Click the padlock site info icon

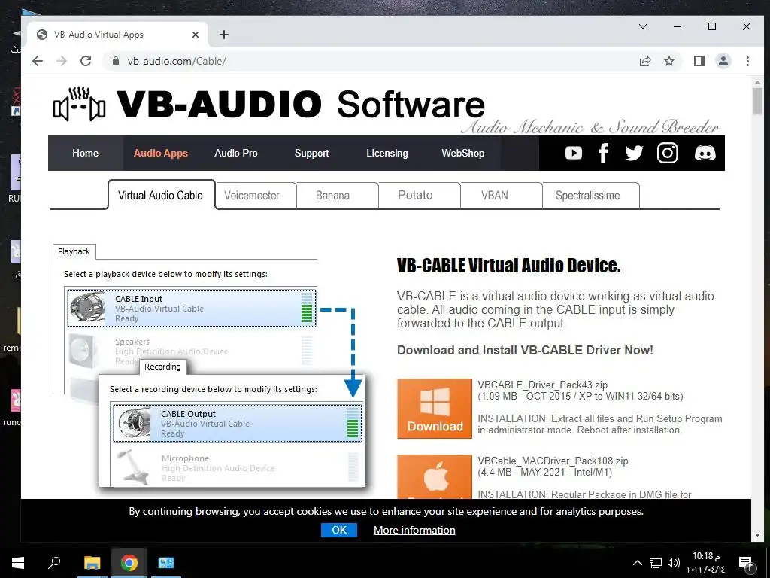116,61
